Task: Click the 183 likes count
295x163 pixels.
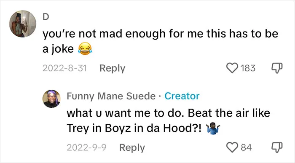Action: click(248, 68)
